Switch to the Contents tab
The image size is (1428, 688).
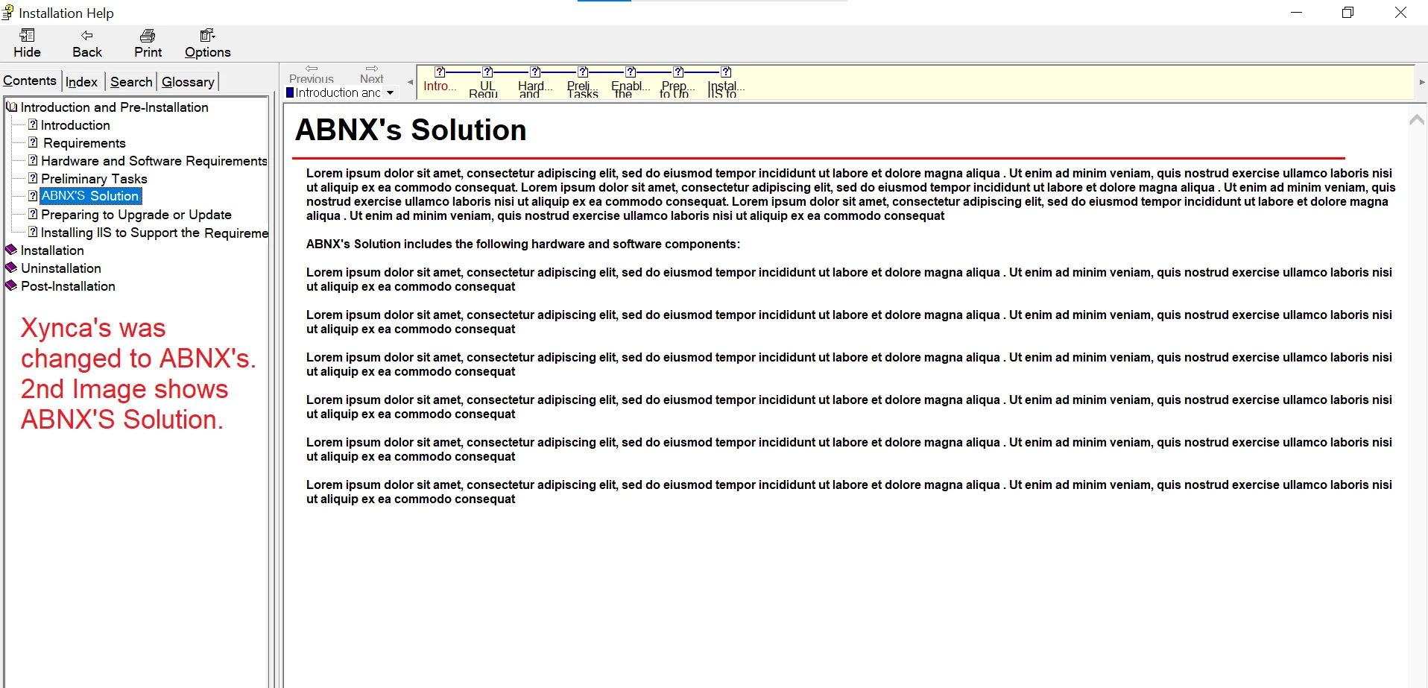(x=30, y=81)
